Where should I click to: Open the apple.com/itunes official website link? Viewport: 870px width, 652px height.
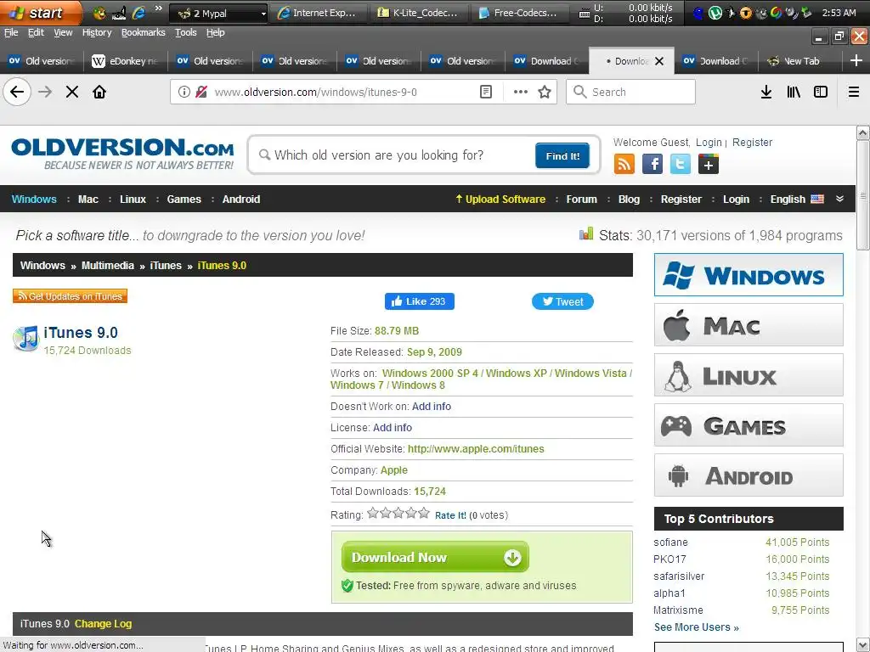tap(476, 449)
